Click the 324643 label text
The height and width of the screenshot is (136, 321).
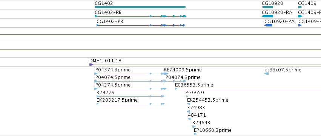[x=201, y=123]
